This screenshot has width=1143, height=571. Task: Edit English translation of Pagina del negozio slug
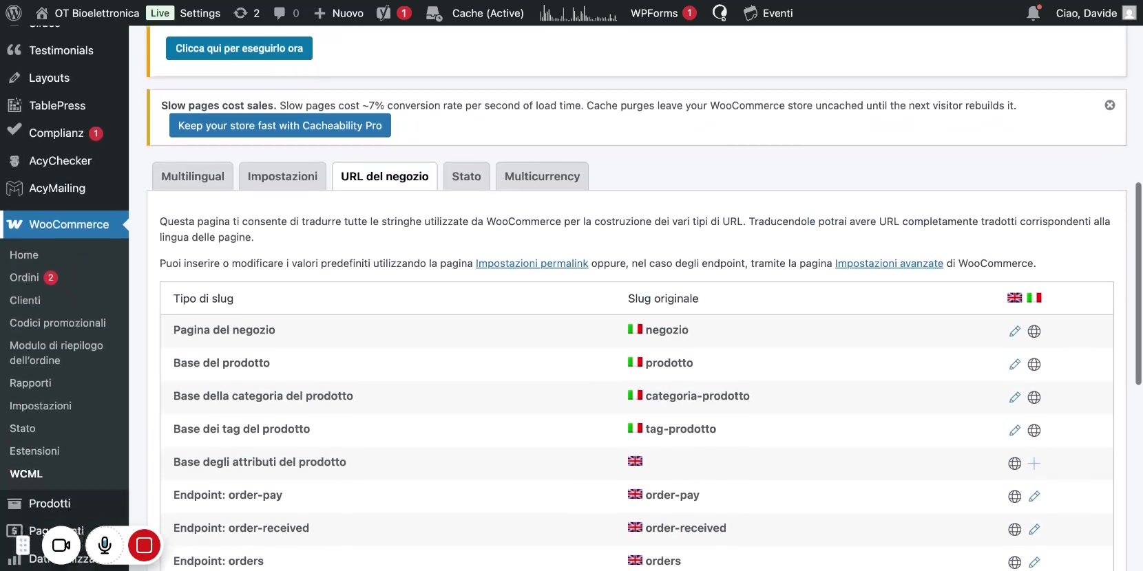pyautogui.click(x=1014, y=332)
